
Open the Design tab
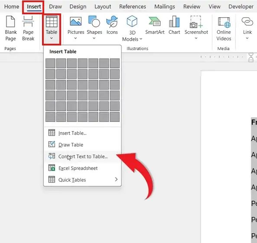[x=78, y=6]
